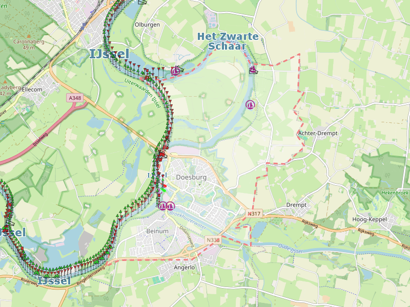
Task: Click the Doesburg town label
Action: tap(191, 177)
